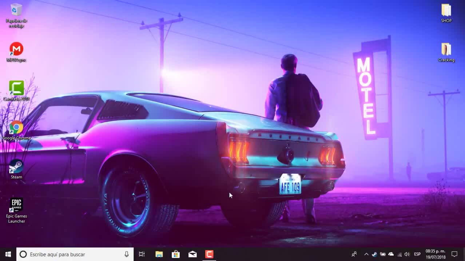
Task: Activate the microphone voice search icon
Action: (x=127, y=254)
